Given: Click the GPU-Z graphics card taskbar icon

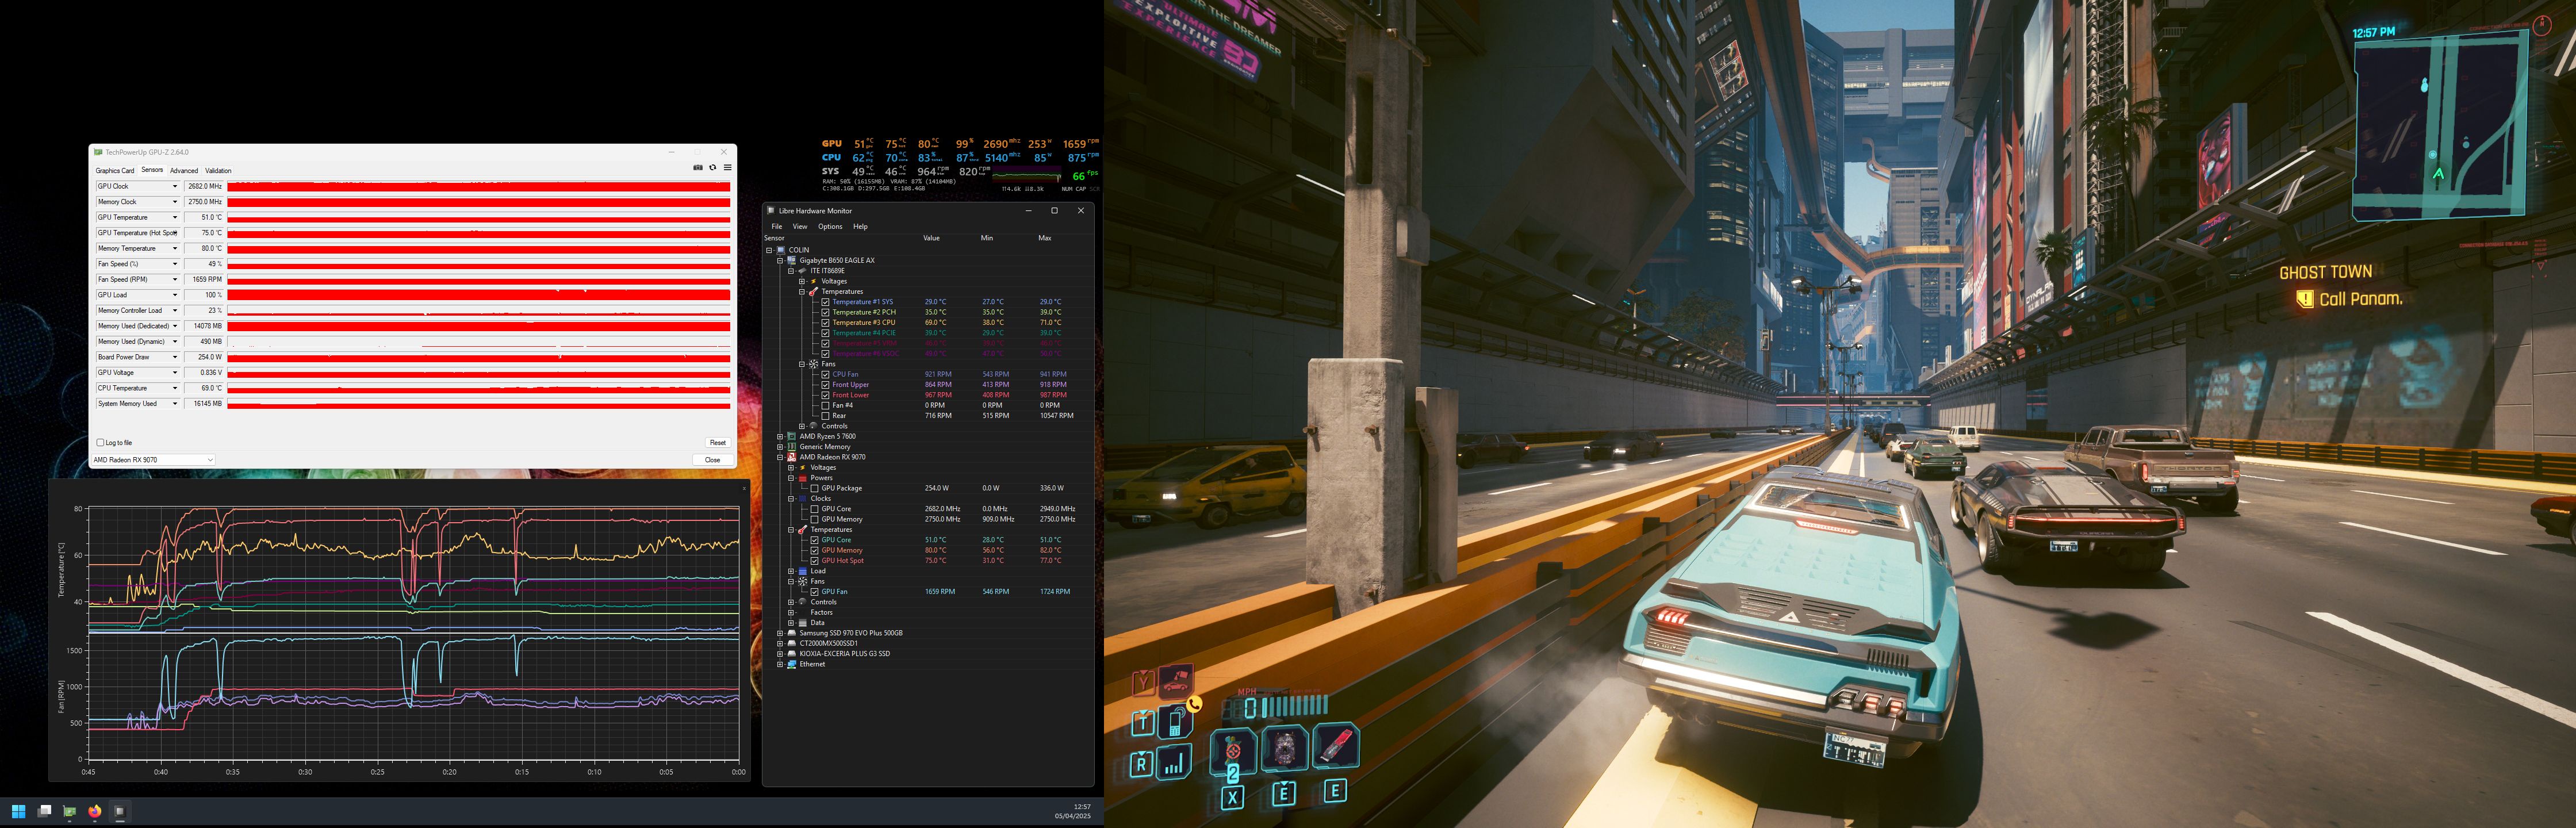Looking at the screenshot, I should click(x=69, y=811).
